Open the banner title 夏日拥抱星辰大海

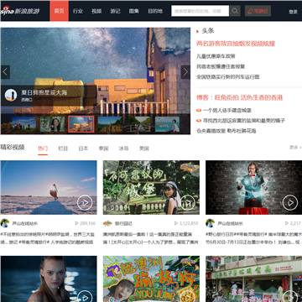44,93
